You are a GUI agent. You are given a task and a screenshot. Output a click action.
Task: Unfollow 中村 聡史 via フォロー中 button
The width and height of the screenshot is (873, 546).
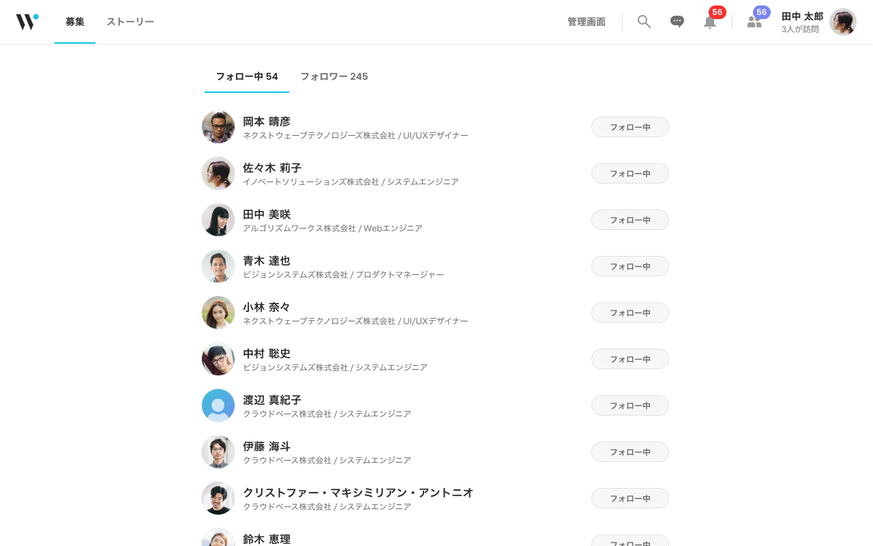630,359
